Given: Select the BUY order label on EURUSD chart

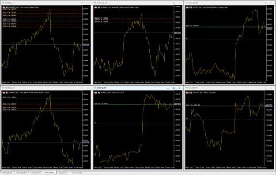Looking at the screenshot, I should coord(101,104).
